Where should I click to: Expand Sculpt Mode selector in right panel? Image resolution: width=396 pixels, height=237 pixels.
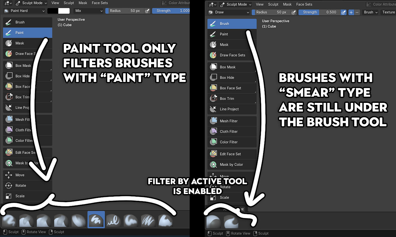236,5
